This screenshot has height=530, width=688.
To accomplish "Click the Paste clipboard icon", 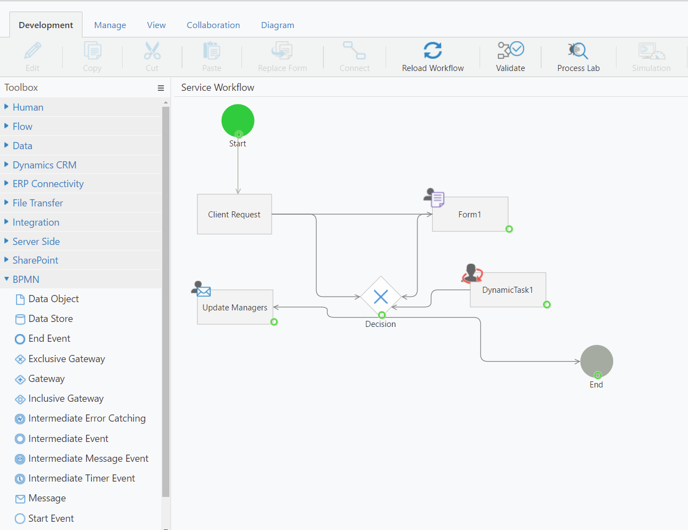I will click(x=212, y=51).
